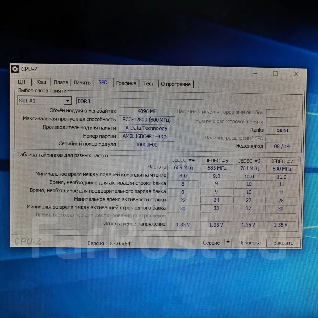Click the JEDEC #7 1.35 V voltage cell
Screen dimensions: 318x318
[280, 225]
